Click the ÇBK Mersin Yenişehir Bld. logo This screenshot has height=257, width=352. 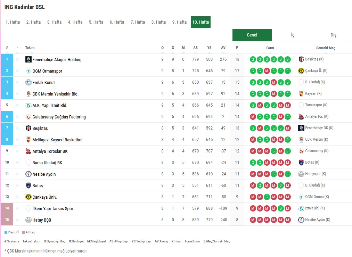28,94
